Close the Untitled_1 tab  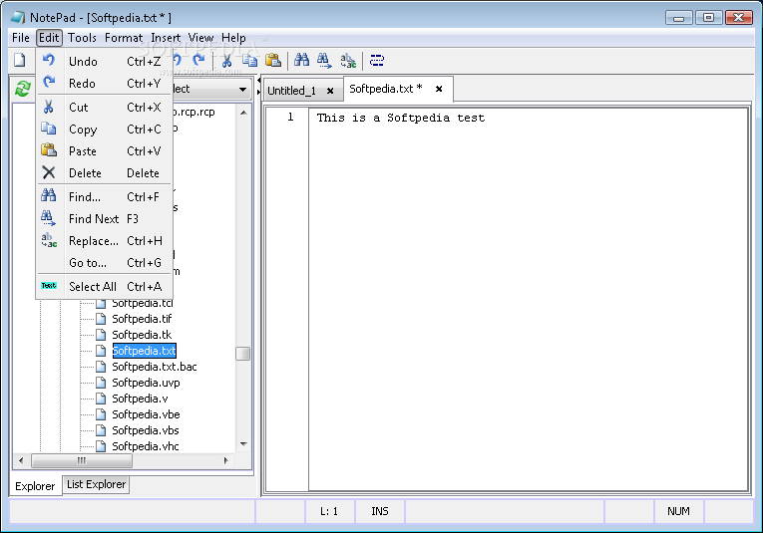point(330,91)
